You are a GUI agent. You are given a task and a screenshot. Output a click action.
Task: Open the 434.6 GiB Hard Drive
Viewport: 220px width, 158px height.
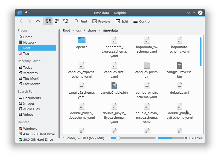pos(37,134)
